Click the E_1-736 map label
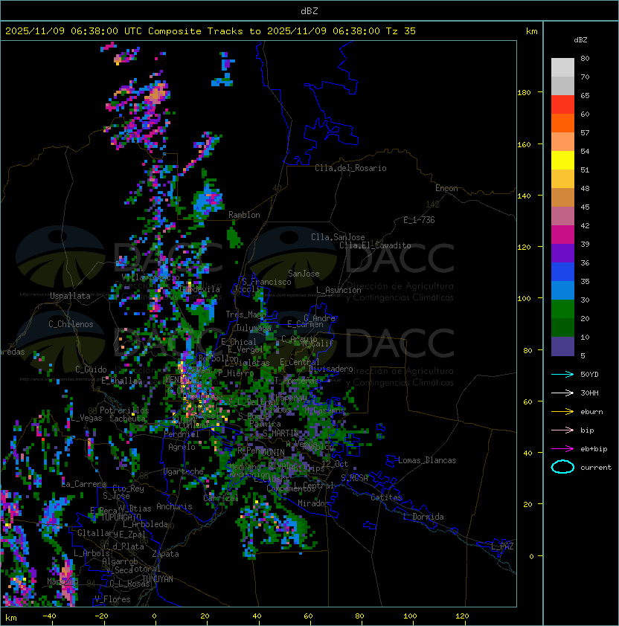 click(x=419, y=220)
